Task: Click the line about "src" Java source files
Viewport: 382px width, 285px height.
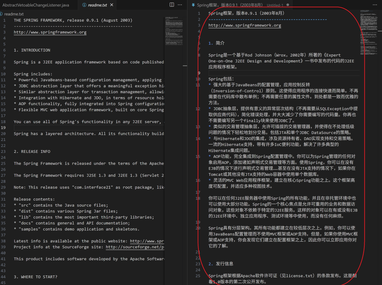Action: point(61,205)
